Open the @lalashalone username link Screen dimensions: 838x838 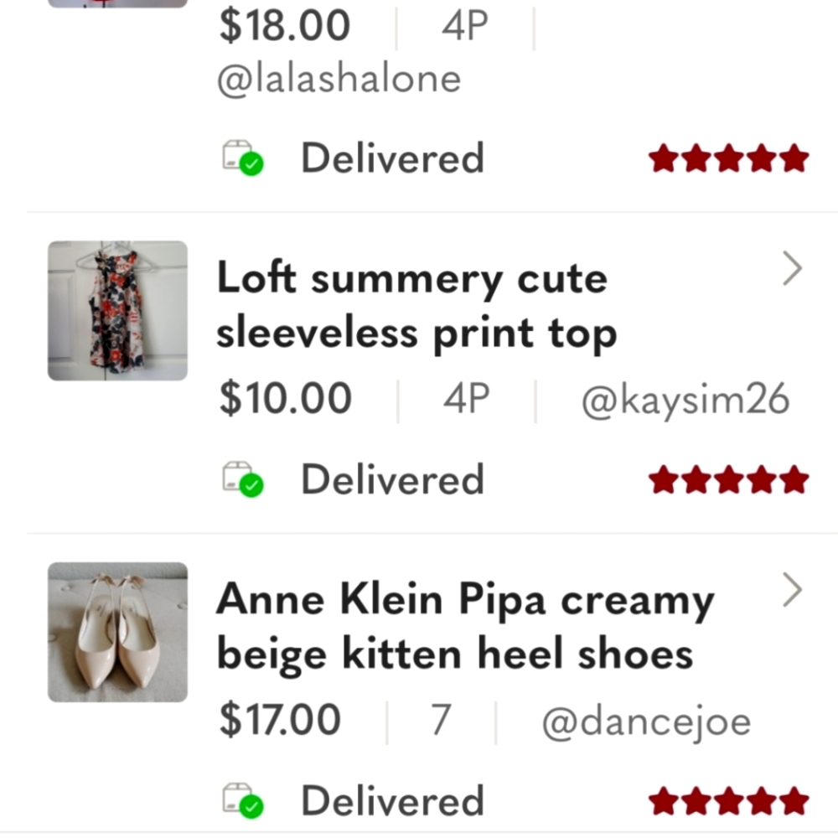point(339,77)
